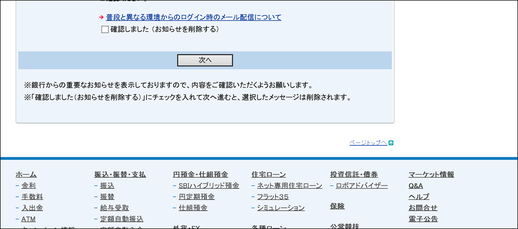
Task: Open the 振替 footer link
Action: pyautogui.click(x=108, y=197)
